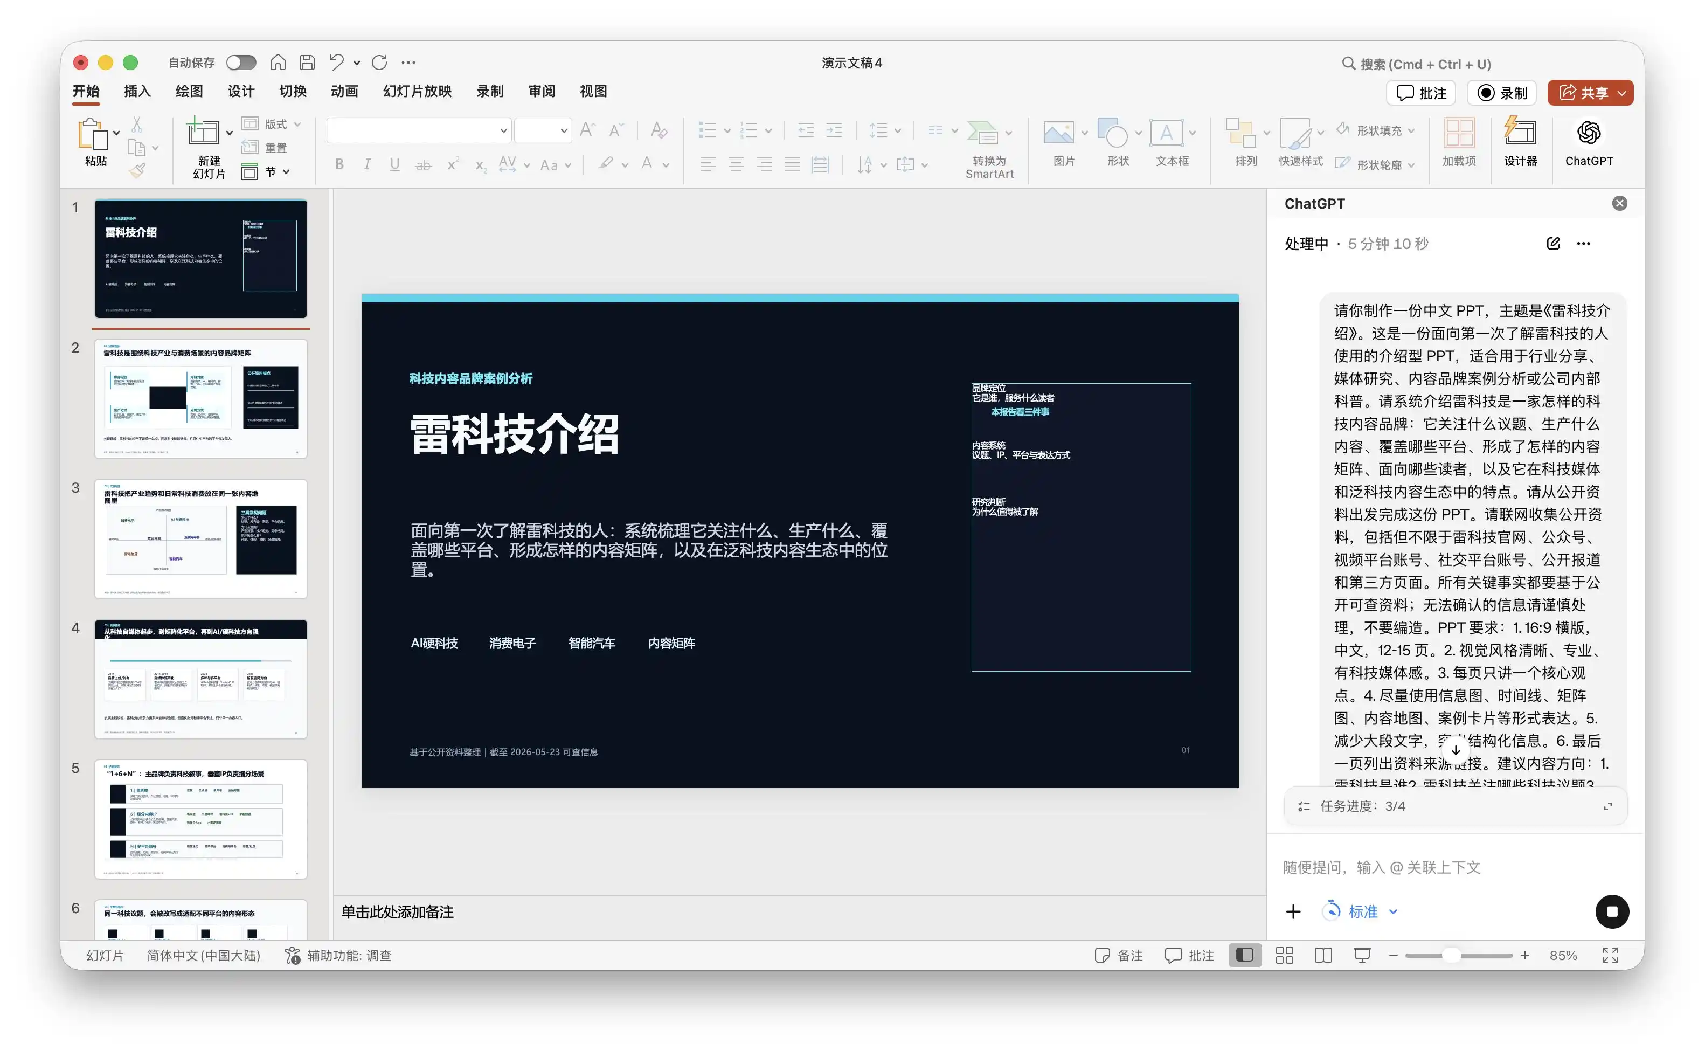Click the Undo arrow icon

(x=337, y=63)
